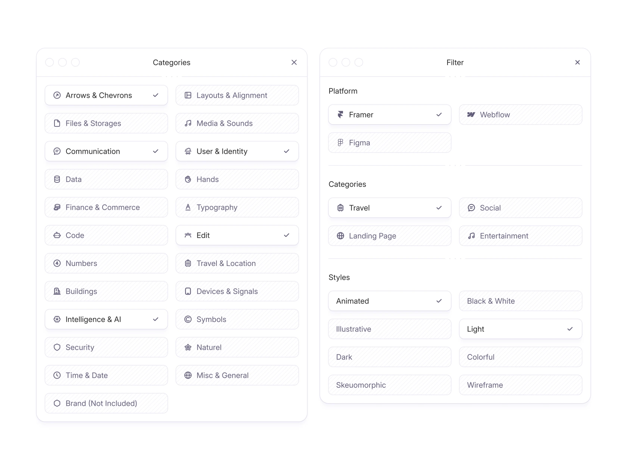Click the User & Identity icon
627x470 pixels.
(188, 151)
